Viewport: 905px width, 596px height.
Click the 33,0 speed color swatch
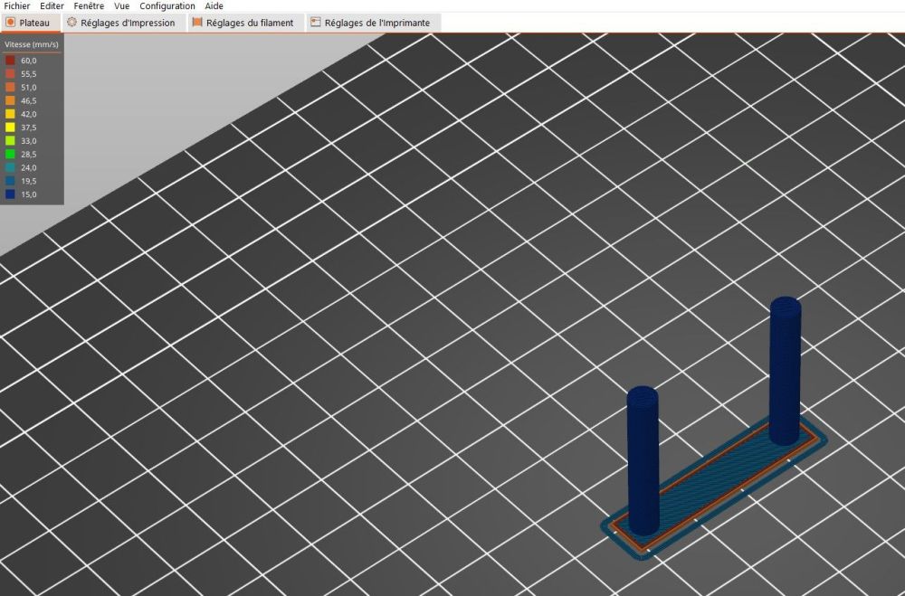(x=10, y=141)
